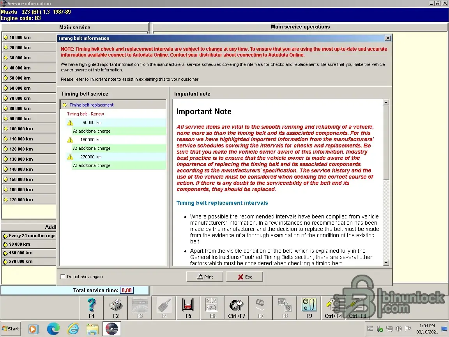Select the 180 000 km additional row
This screenshot has width=449, height=337.
(x=29, y=253)
